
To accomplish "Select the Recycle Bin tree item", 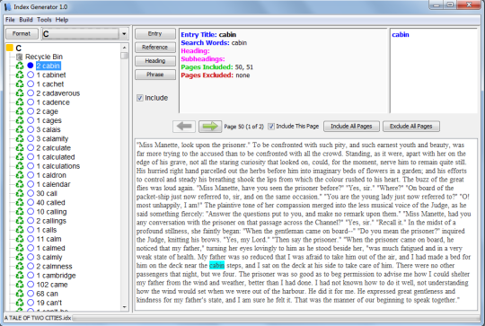I will (44, 57).
